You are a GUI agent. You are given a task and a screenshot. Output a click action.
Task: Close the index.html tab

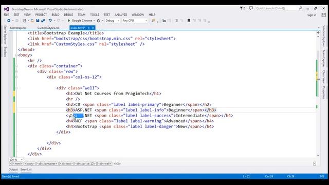pyautogui.click(x=93, y=28)
